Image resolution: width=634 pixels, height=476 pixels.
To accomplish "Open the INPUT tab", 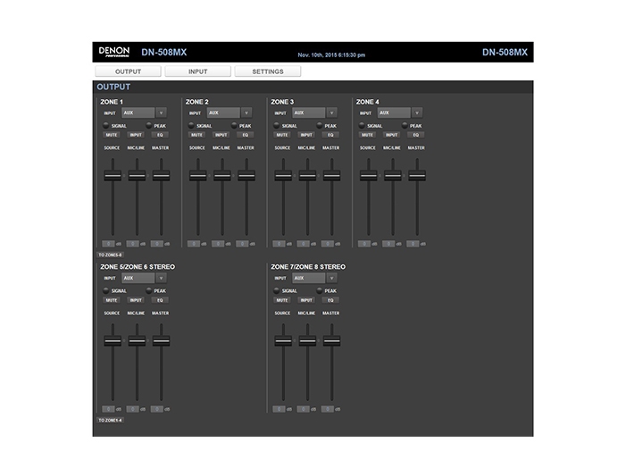I will click(197, 71).
